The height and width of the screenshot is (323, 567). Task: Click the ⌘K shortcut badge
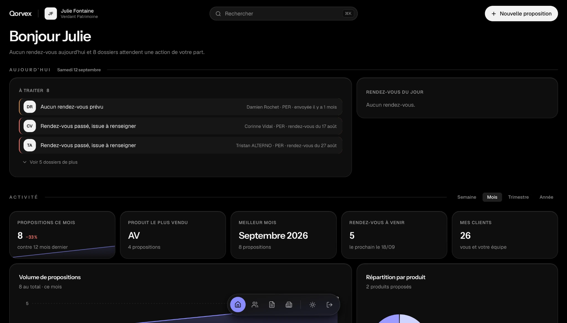[348, 14]
